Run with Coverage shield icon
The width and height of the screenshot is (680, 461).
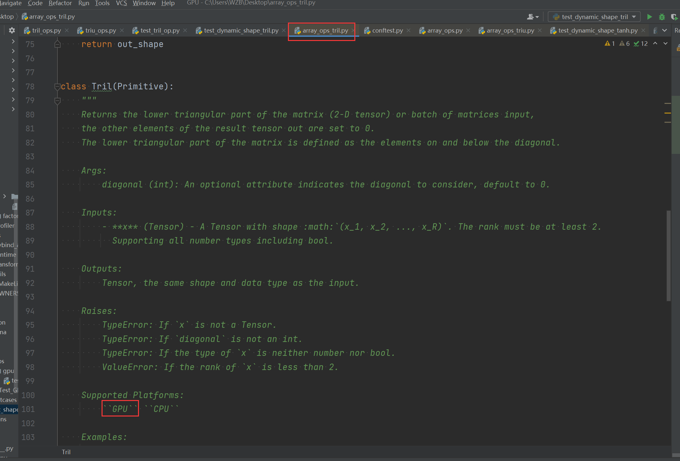coord(674,17)
